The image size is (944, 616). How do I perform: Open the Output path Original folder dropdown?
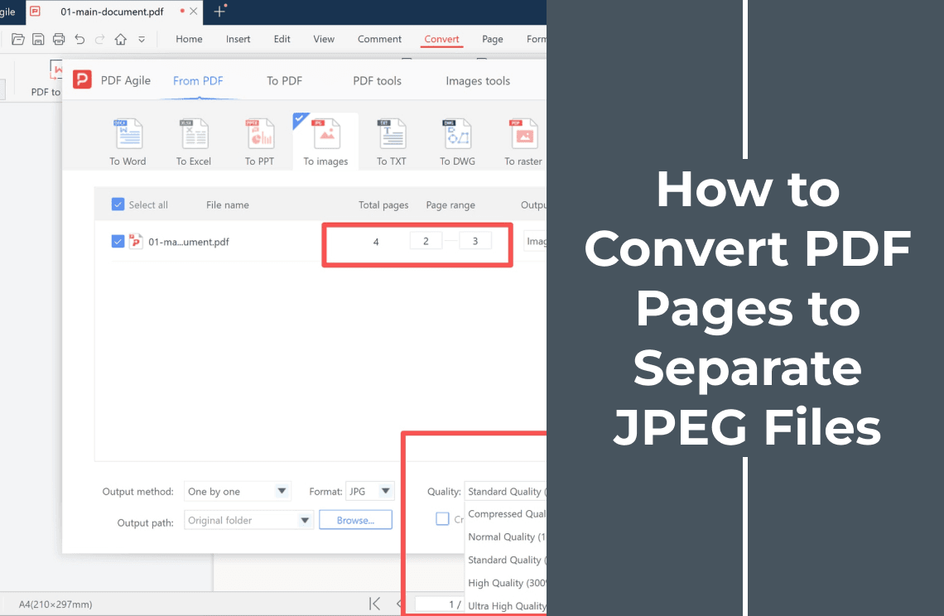coord(248,520)
